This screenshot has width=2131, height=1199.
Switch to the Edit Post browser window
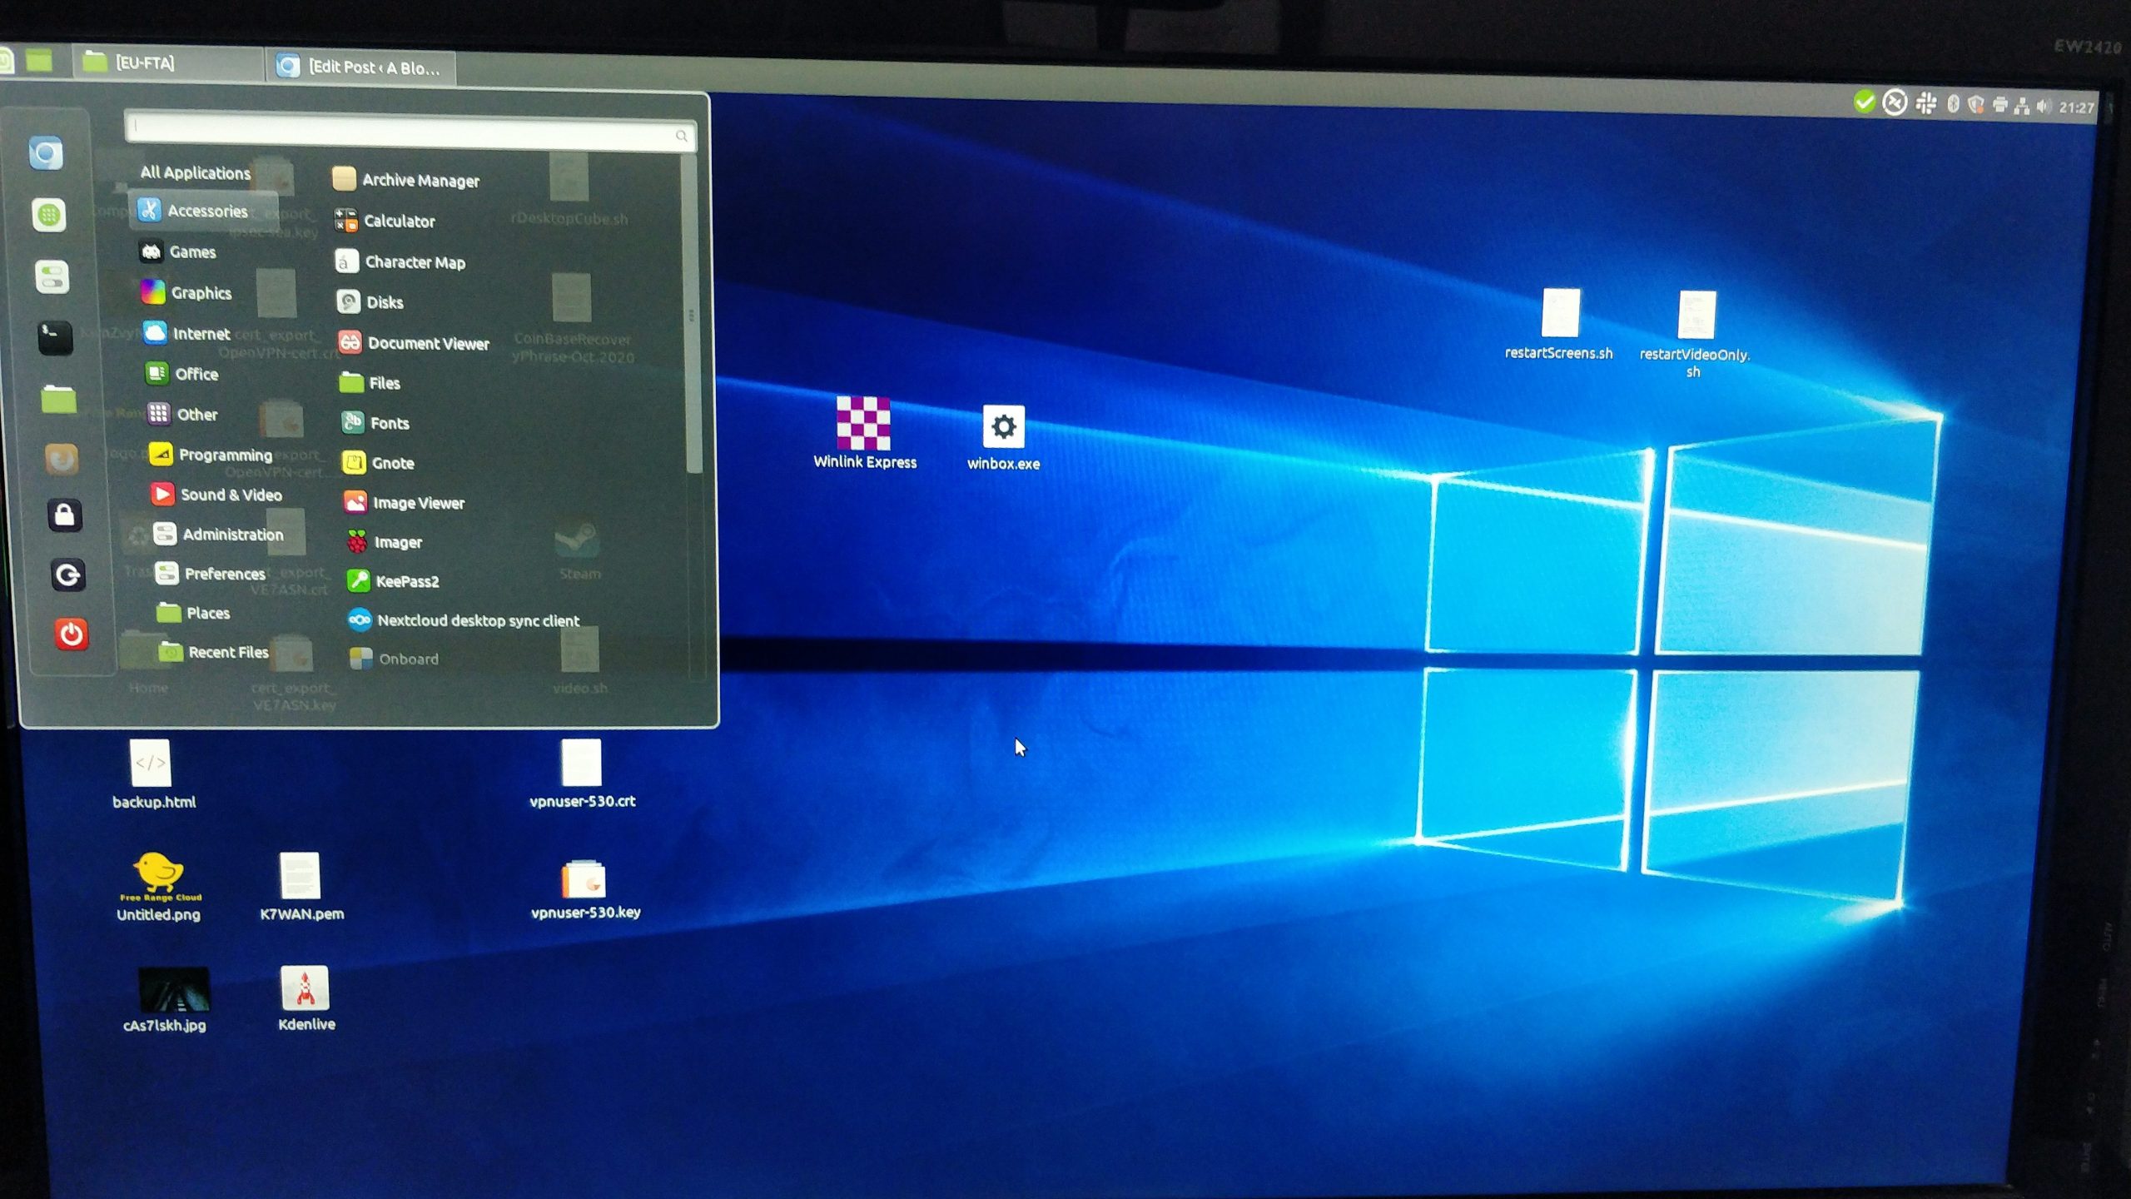pyautogui.click(x=360, y=67)
